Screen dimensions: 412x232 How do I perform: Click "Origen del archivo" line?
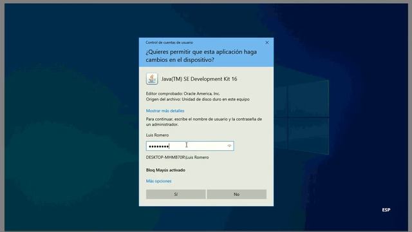point(198,99)
